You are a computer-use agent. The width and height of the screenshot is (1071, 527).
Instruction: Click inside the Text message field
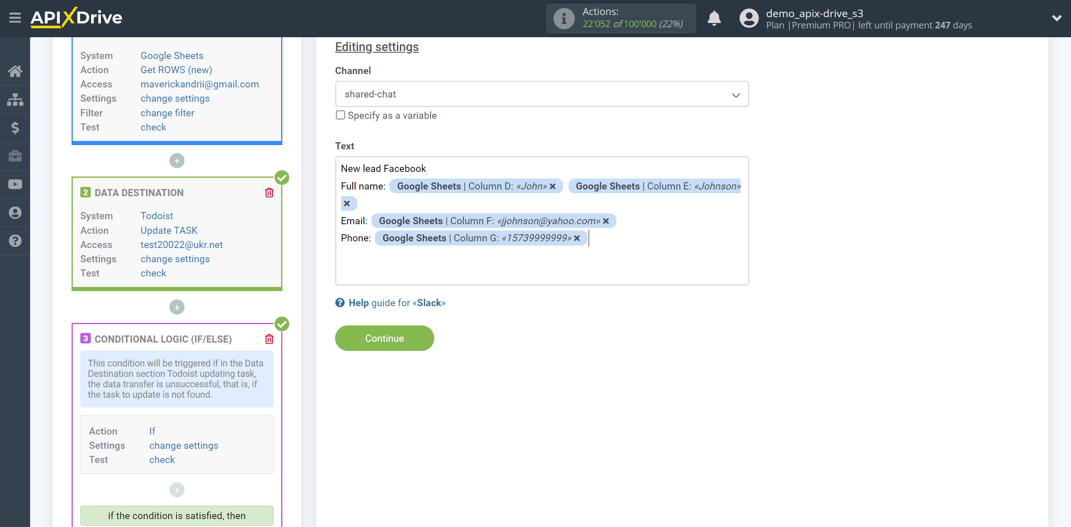coord(542,221)
